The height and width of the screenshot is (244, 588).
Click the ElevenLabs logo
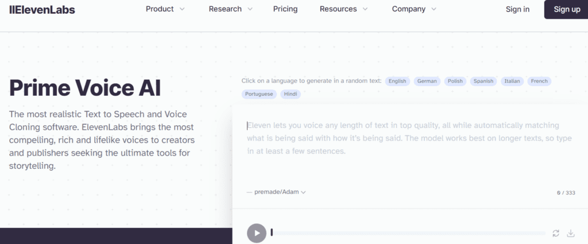(x=42, y=10)
